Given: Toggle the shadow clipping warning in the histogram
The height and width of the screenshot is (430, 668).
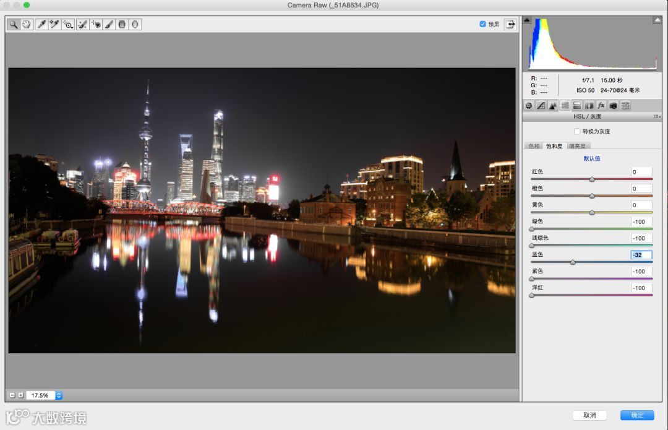Looking at the screenshot, I should tap(526, 20).
